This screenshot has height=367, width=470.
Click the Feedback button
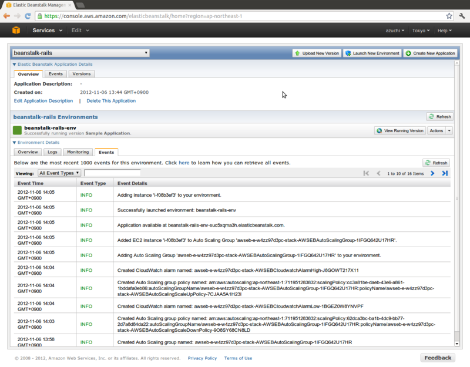click(438, 358)
